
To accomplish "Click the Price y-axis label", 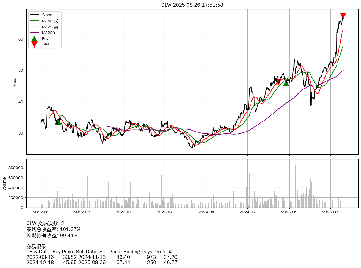I will 15,82.
